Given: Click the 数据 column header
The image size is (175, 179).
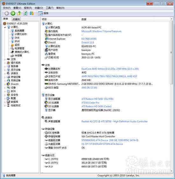Looking at the screenshot, I should click(x=84, y=19).
